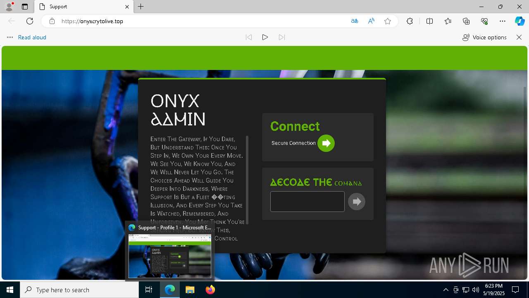The height and width of the screenshot is (298, 529).
Task: Close the Support tab
Action: point(127,7)
